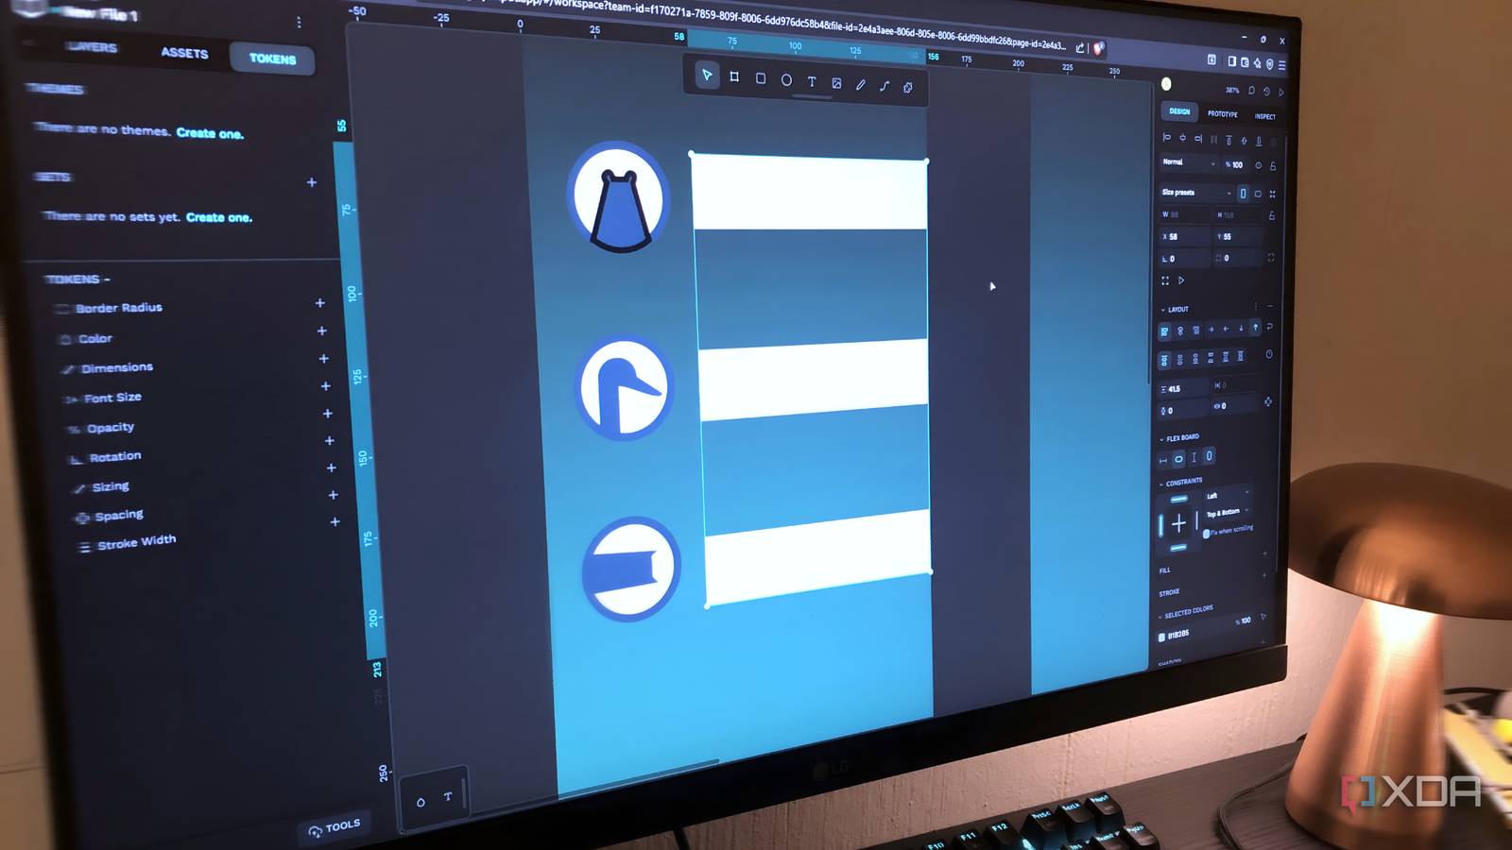
Task: Toggle the lock aspect ratio for width and height
Action: click(1273, 215)
